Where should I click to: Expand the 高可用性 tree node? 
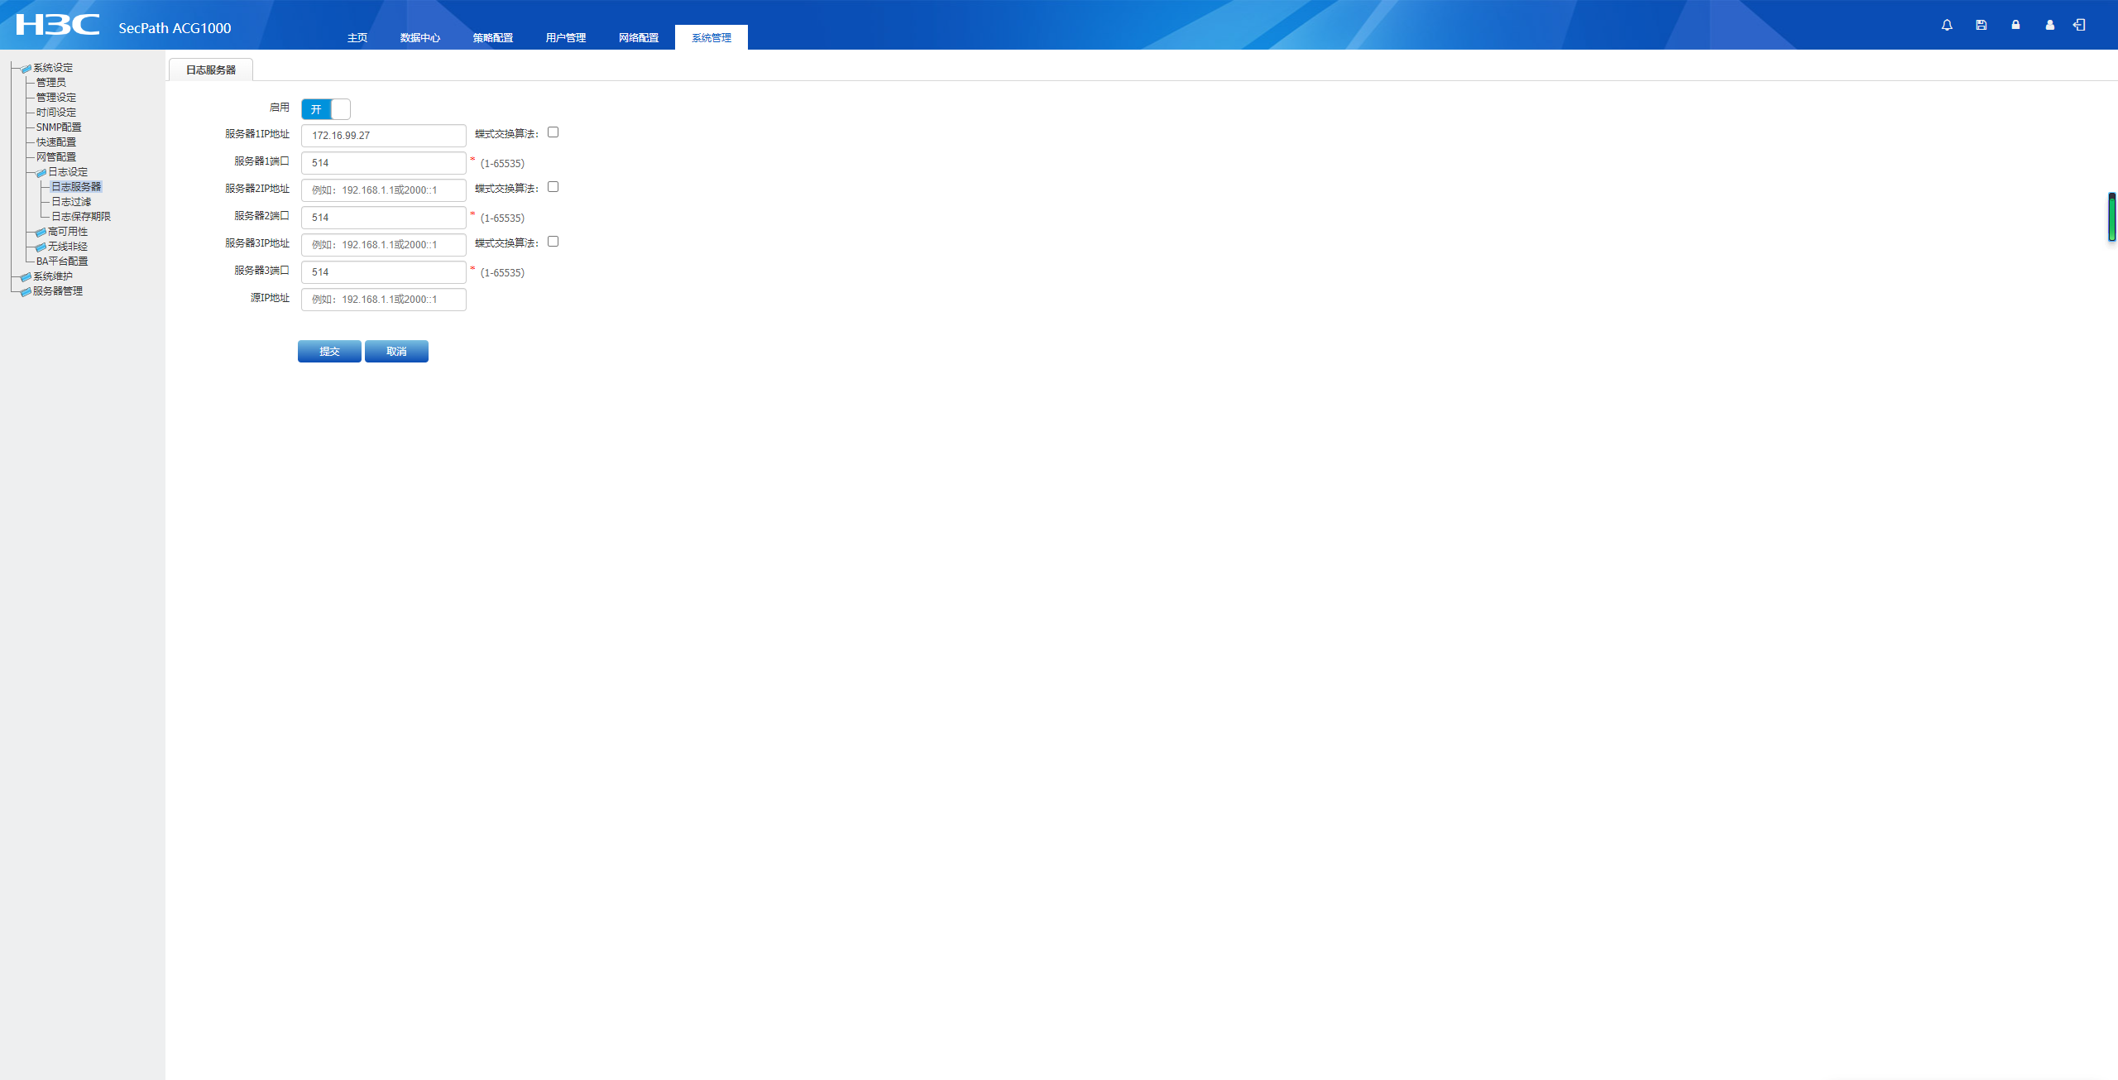pyautogui.click(x=41, y=232)
